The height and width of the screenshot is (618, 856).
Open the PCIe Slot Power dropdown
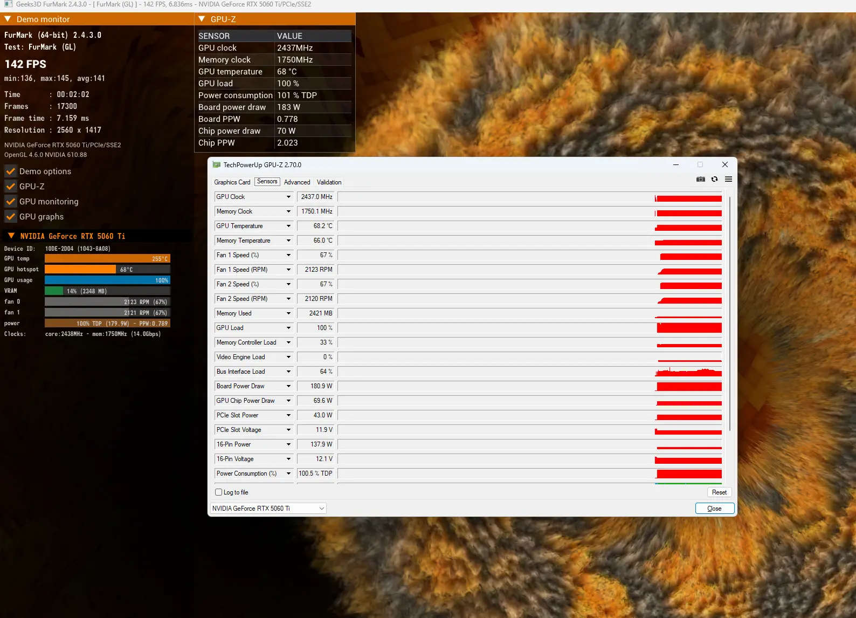click(x=288, y=415)
